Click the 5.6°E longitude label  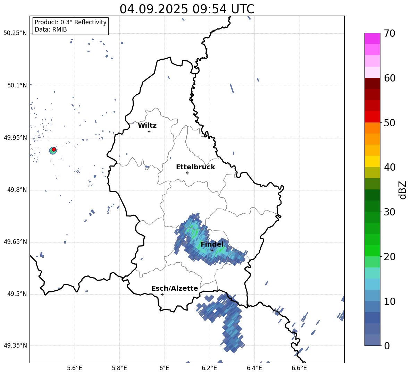[75, 368]
